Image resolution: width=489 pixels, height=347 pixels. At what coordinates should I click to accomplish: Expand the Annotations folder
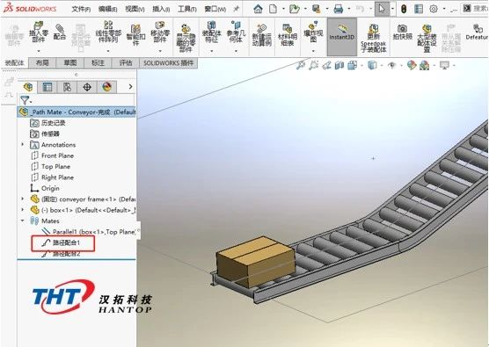[23, 145]
